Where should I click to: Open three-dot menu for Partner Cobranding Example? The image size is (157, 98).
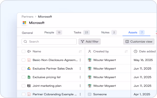pyautogui.click(x=80, y=94)
